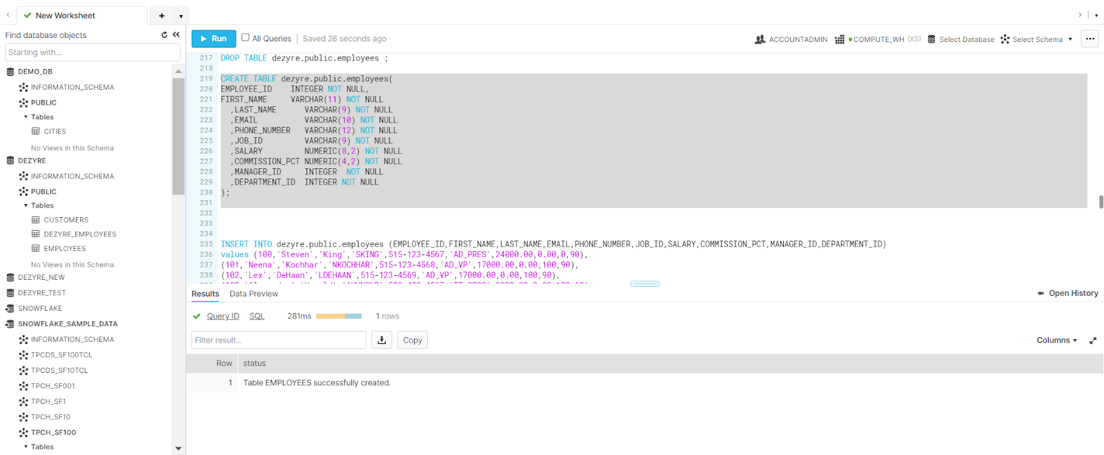Screen dimensions: 1104x455
Task: Collapse the database objects sidebar
Action: [176, 35]
